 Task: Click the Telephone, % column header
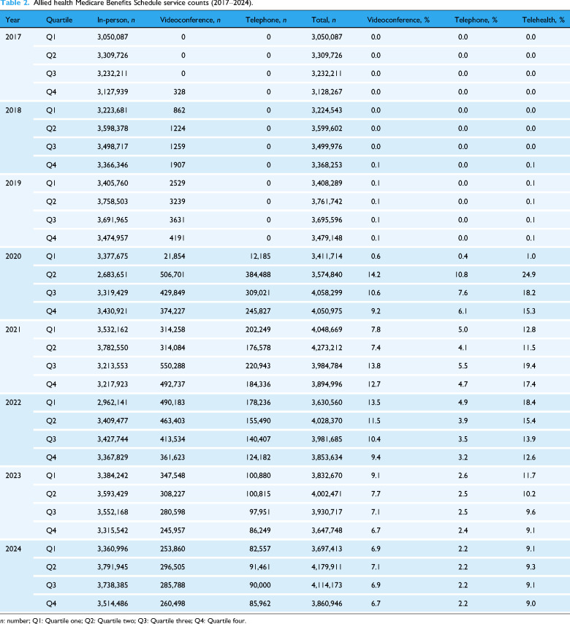point(476,20)
